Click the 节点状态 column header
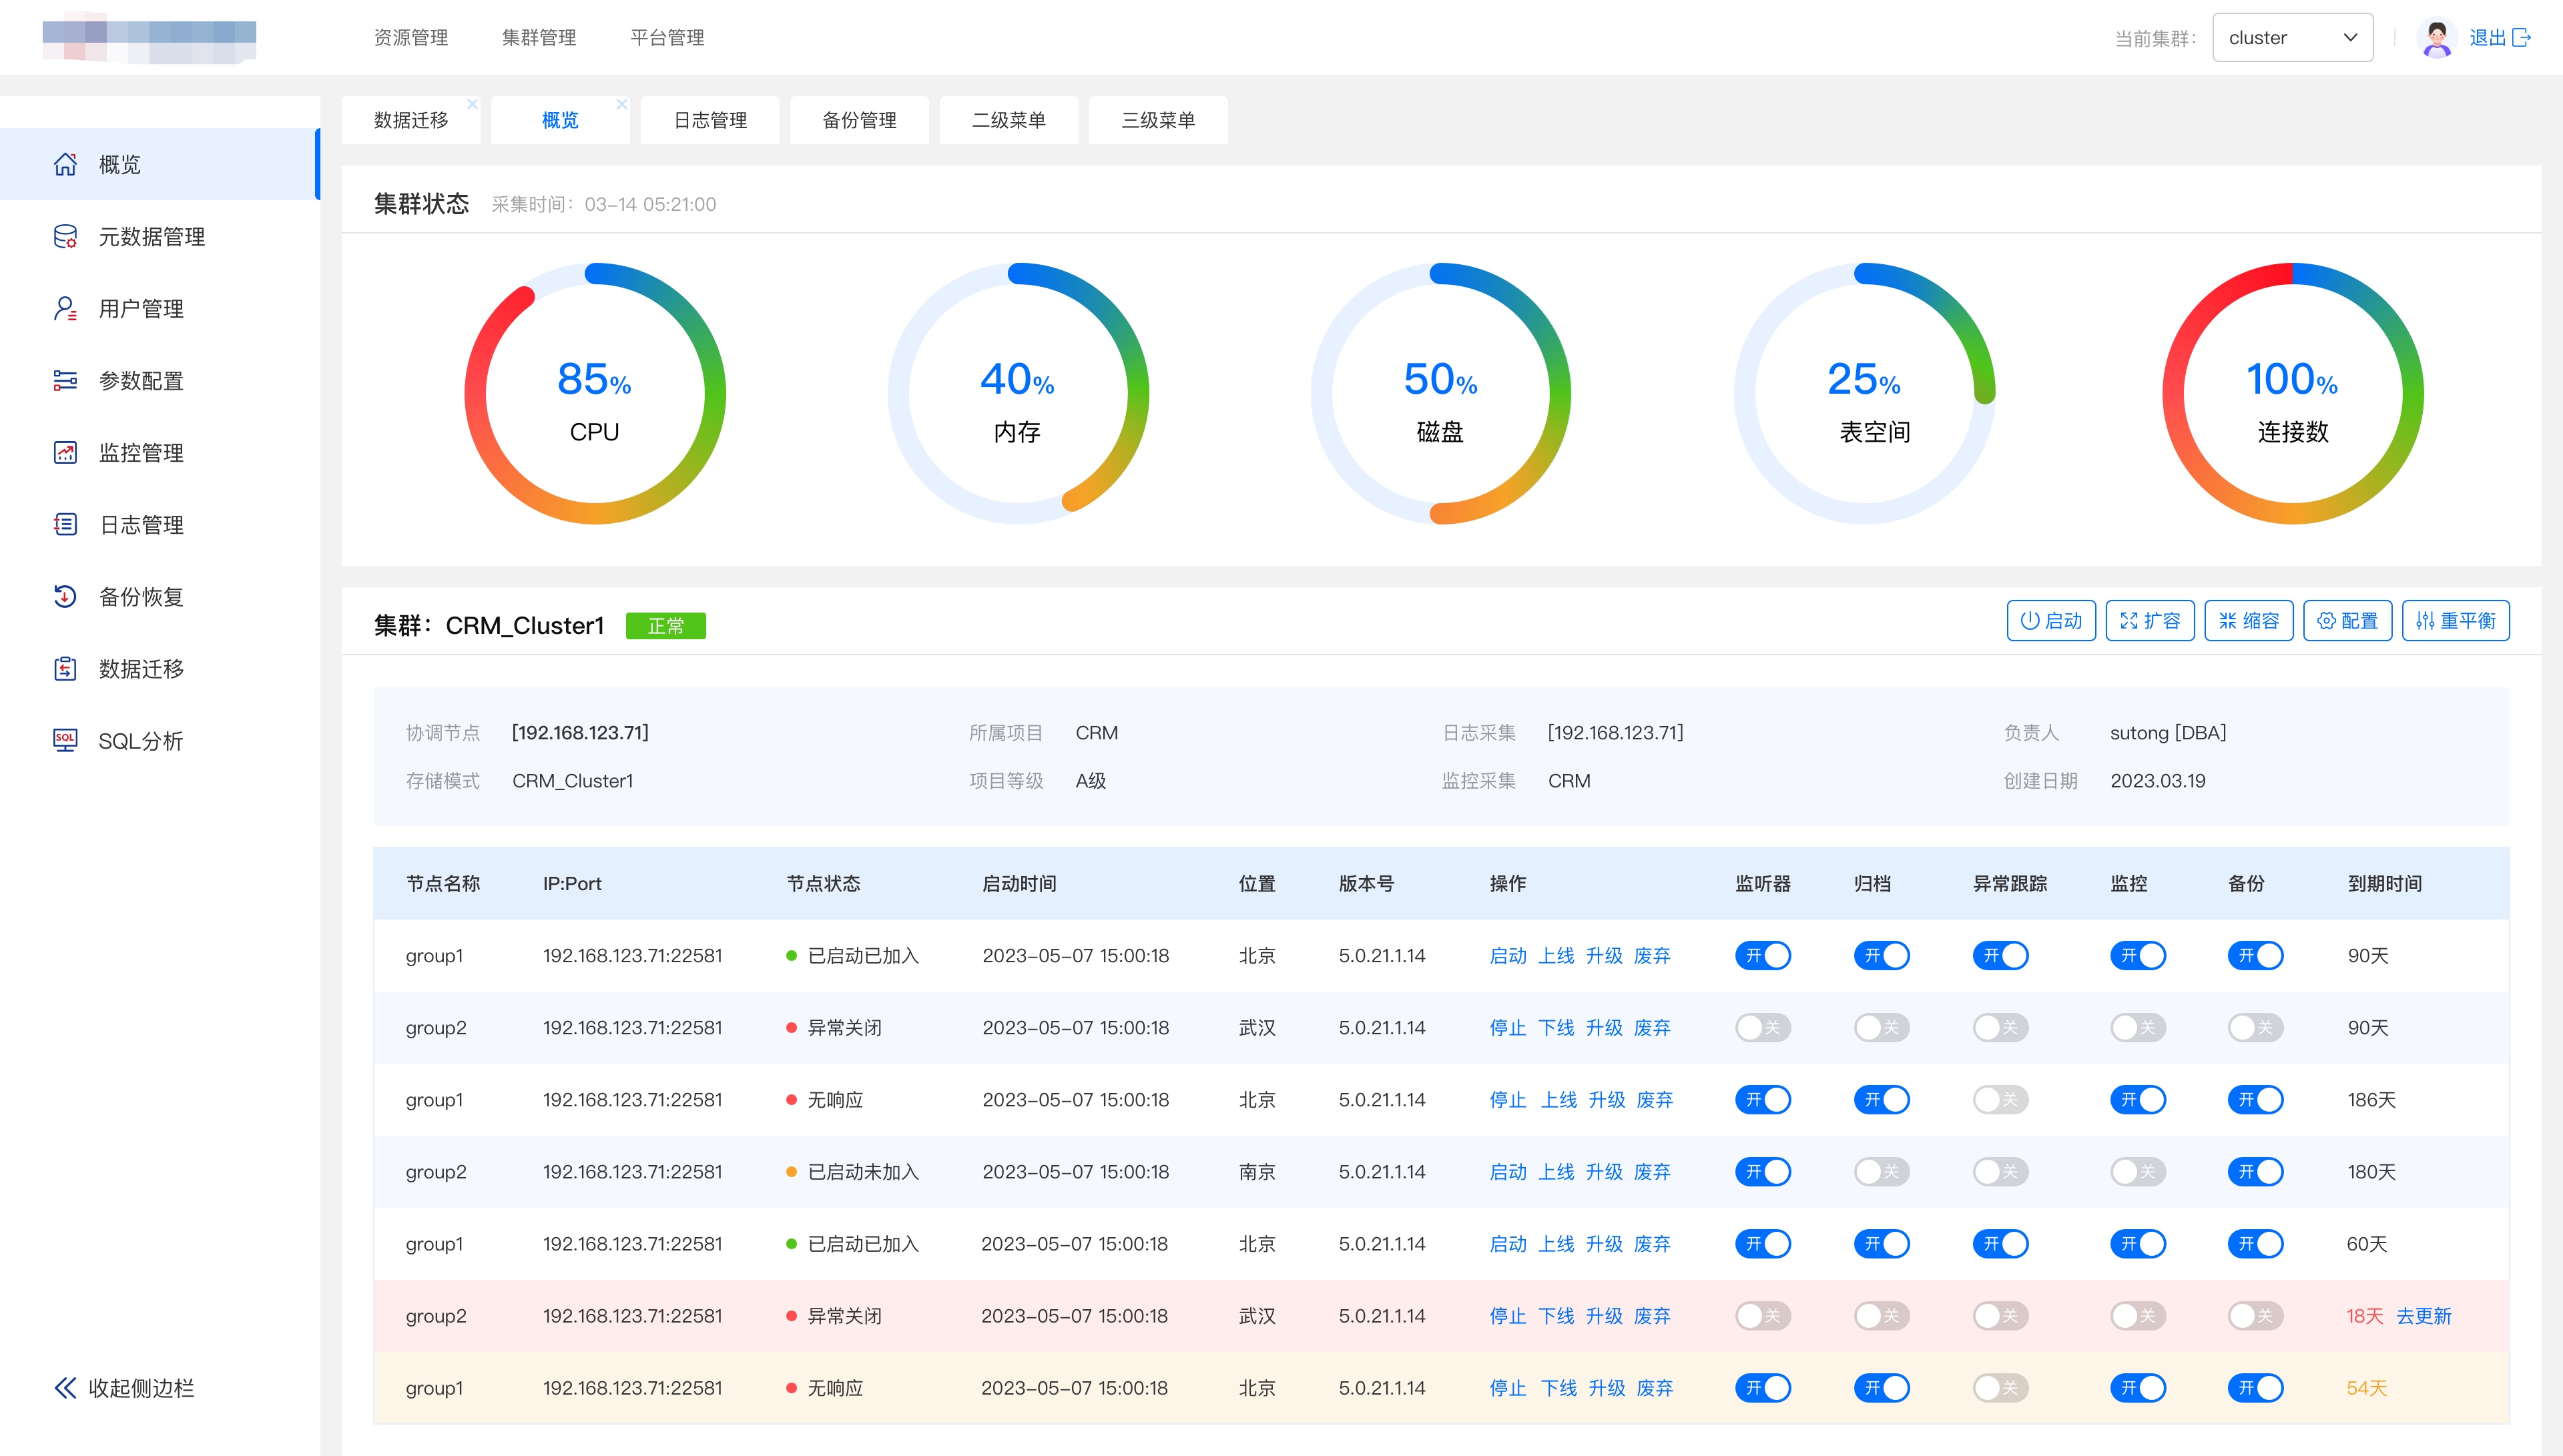 coord(823,884)
